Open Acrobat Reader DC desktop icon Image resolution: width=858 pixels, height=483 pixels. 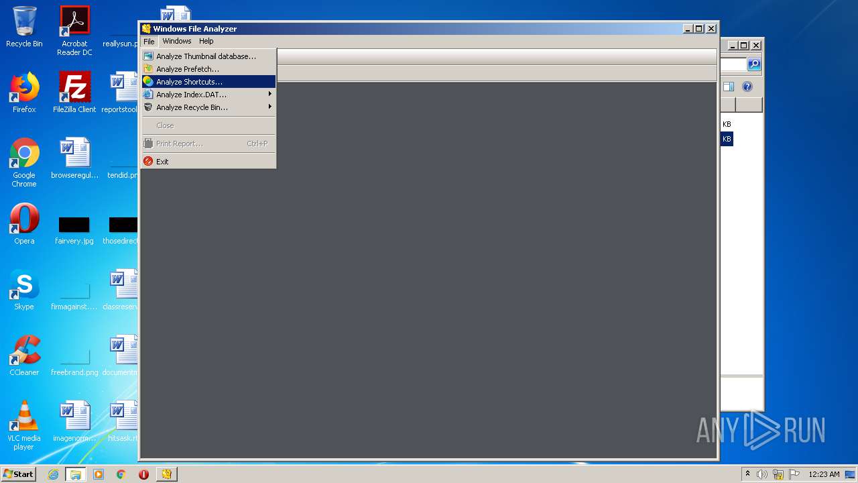[x=74, y=31]
